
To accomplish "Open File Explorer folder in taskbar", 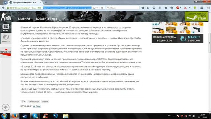I will coord(66,116).
